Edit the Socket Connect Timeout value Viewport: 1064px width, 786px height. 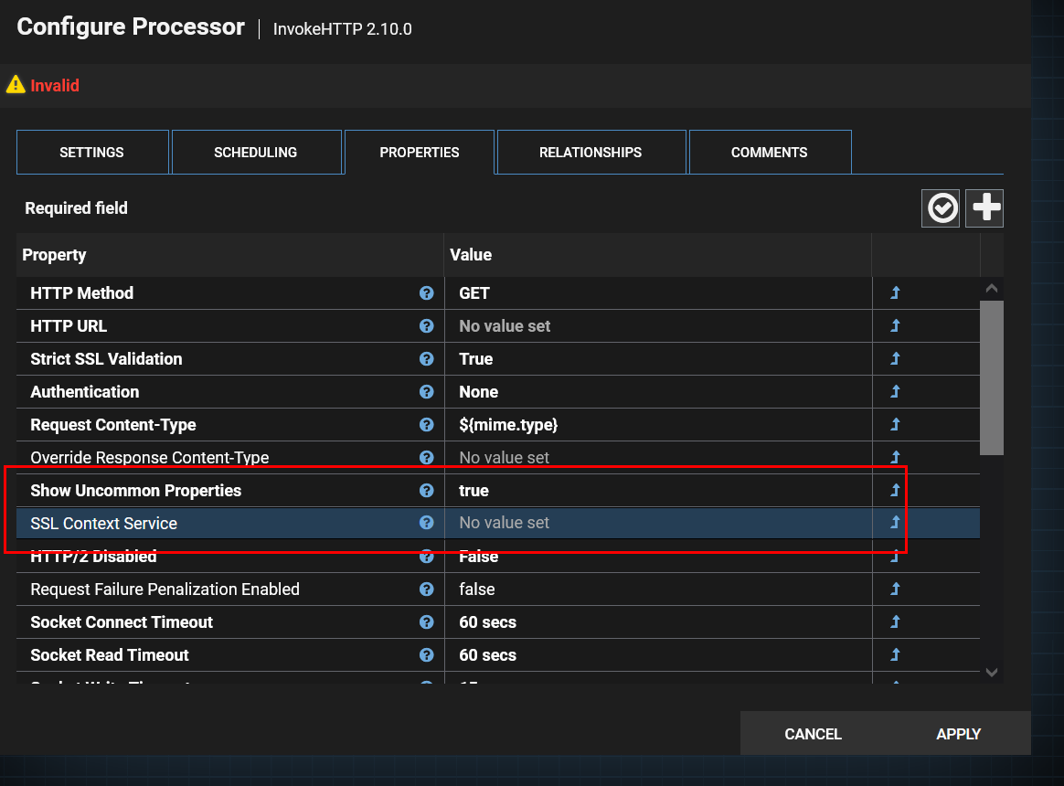click(658, 622)
